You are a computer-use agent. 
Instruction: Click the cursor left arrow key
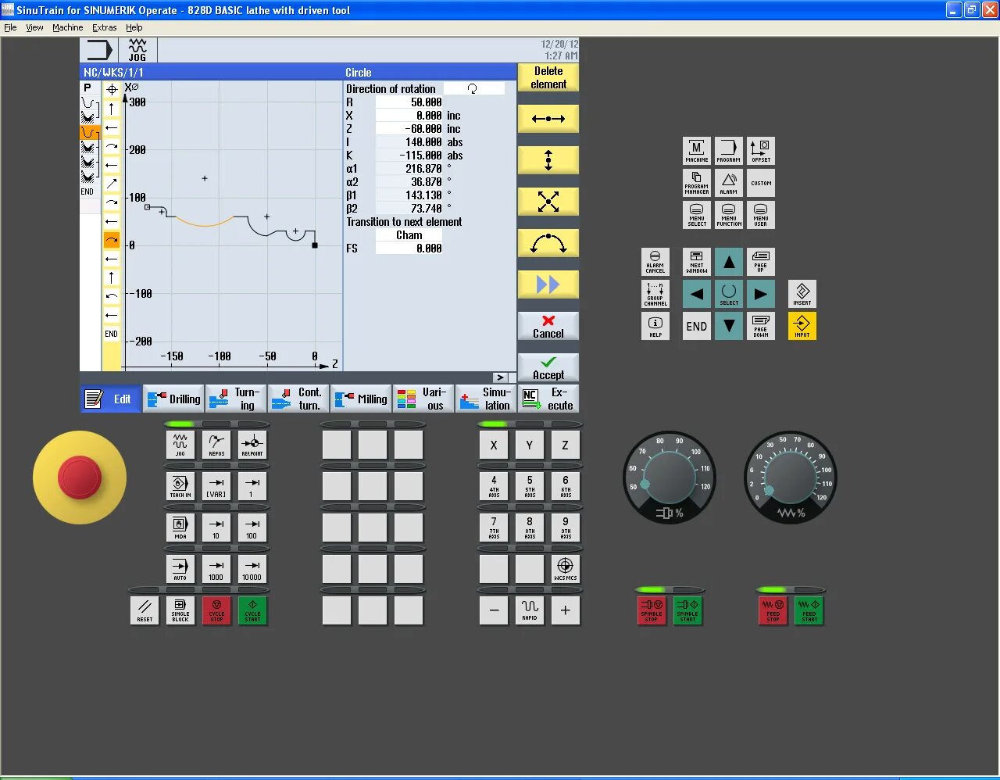[x=697, y=294]
